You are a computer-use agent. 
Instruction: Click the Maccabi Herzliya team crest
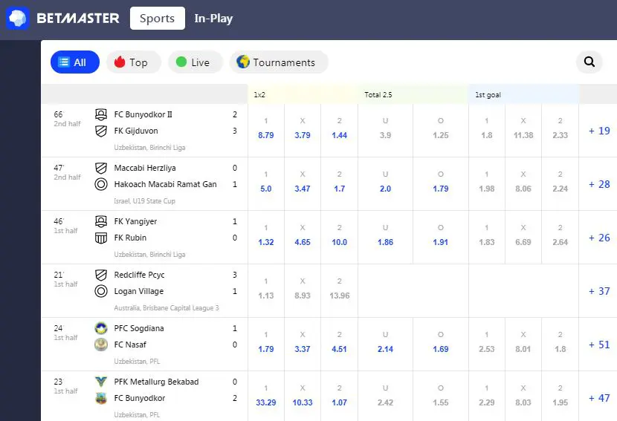pos(101,168)
